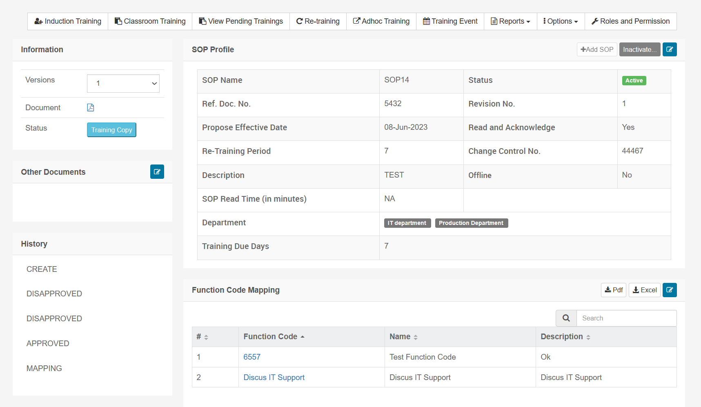Sort table by Function Code column
The image size is (701, 407).
312,337
